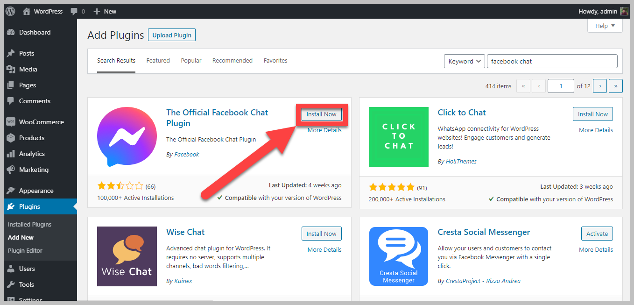Open the Wise Chat title link
Image resolution: width=634 pixels, height=305 pixels.
tap(185, 232)
